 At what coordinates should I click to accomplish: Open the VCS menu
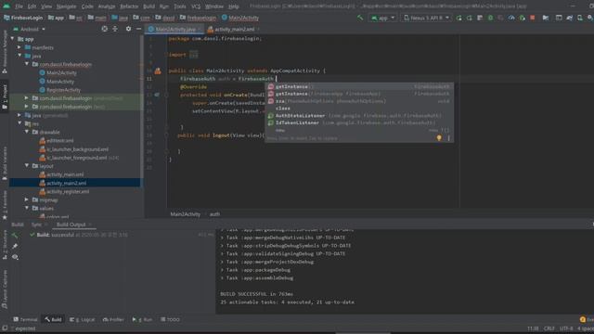point(196,6)
